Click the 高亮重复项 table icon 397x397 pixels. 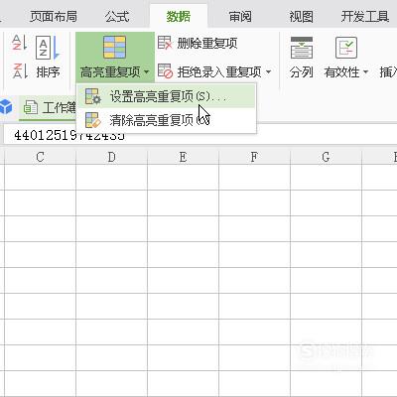(114, 48)
